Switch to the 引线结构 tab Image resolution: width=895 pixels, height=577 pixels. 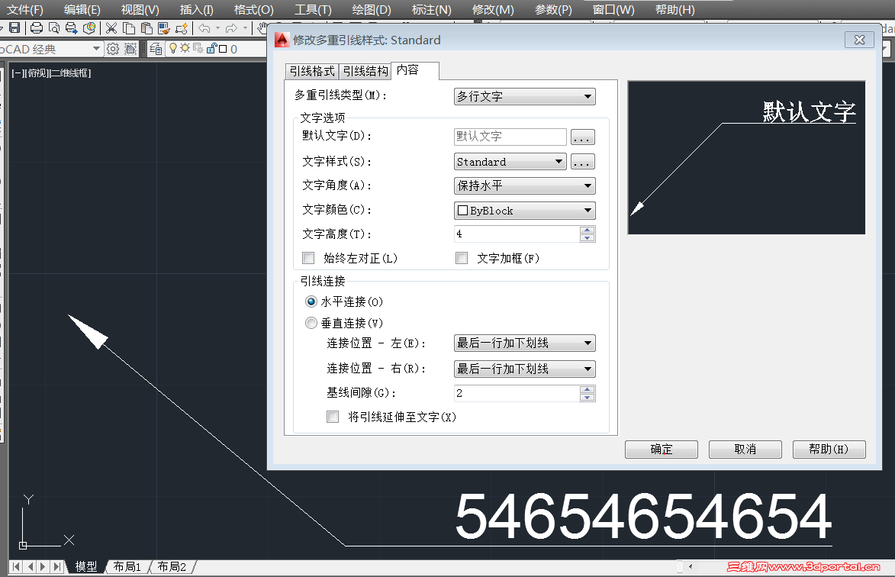(365, 71)
